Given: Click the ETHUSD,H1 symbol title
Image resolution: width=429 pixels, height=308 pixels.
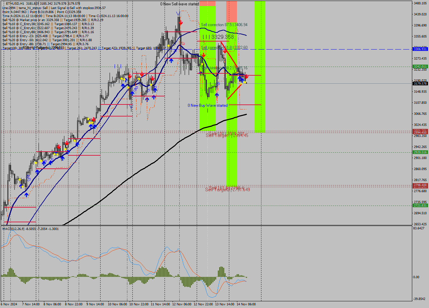Looking at the screenshot, I should 15,3.
